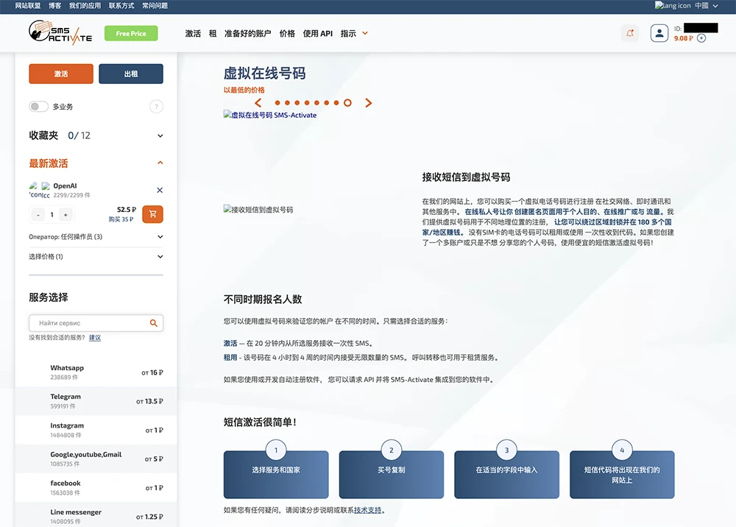Click step 2 card 买号复制
This screenshot has width=736, height=527.
click(x=391, y=475)
